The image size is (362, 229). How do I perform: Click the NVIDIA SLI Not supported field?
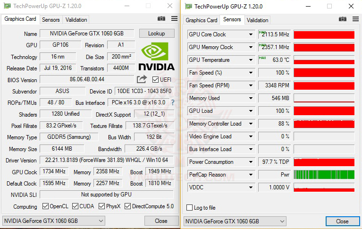[x=107, y=195]
